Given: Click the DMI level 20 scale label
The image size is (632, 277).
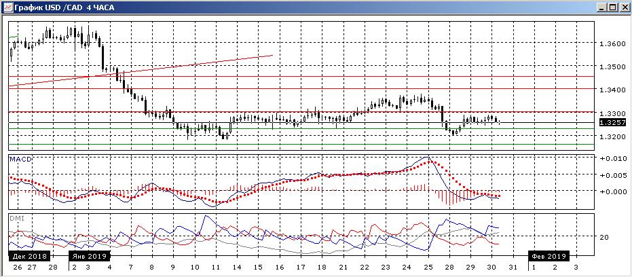Looking at the screenshot, I should point(604,237).
